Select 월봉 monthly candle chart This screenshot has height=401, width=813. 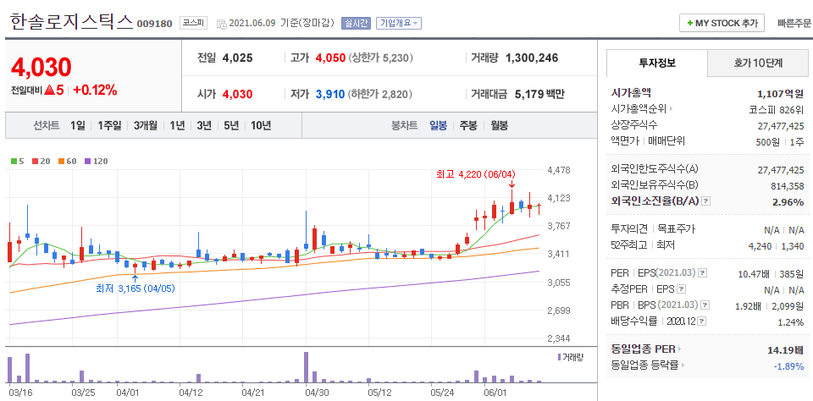499,125
